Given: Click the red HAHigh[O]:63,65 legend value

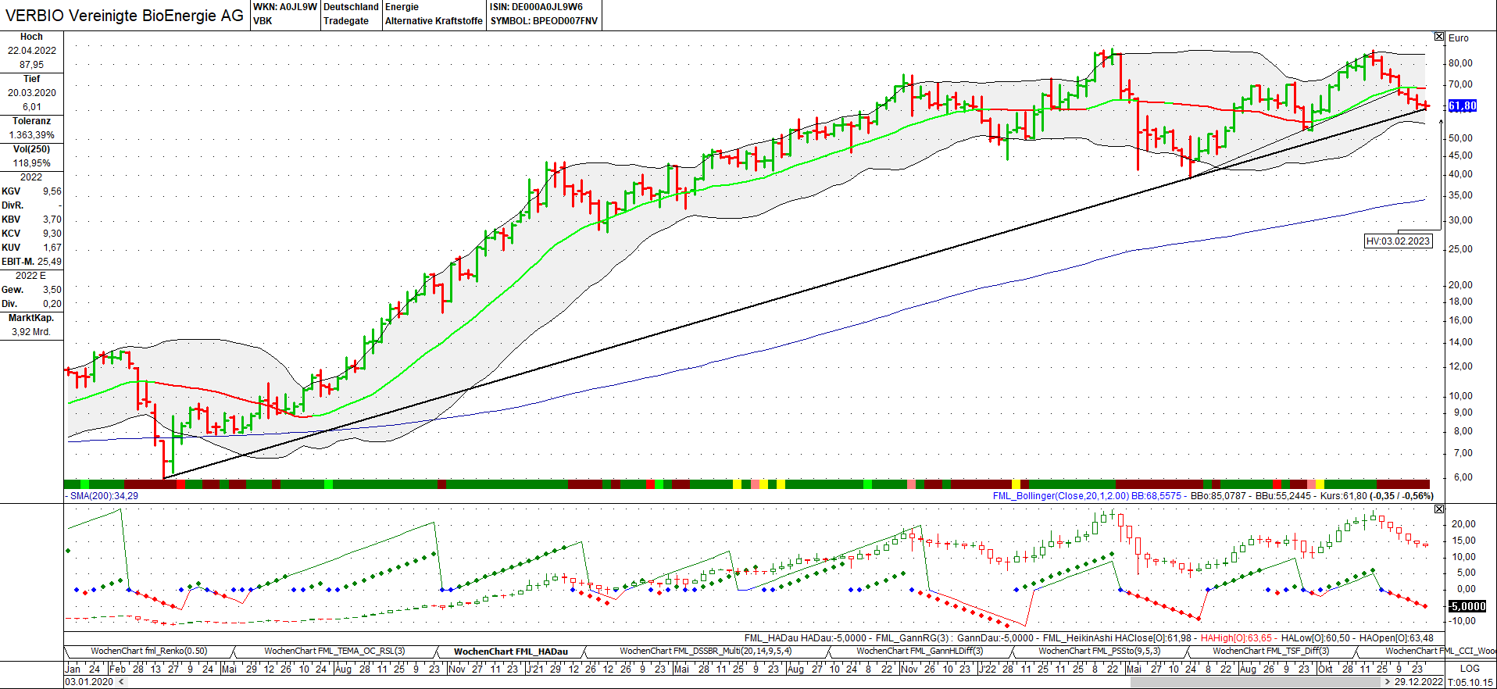Looking at the screenshot, I should coord(1236,638).
